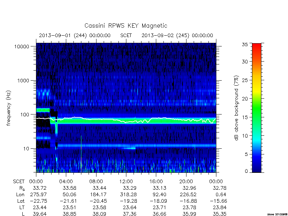Click the Rs value 33.44
The image size is (288, 216).
tap(99, 188)
